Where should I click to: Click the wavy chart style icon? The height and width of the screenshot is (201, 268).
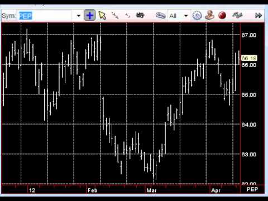coord(237,15)
